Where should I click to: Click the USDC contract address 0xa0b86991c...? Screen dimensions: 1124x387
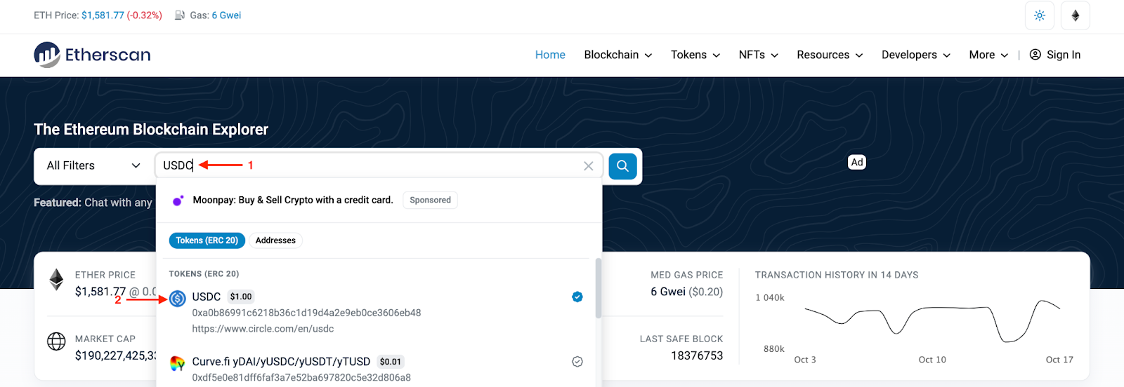tap(306, 313)
